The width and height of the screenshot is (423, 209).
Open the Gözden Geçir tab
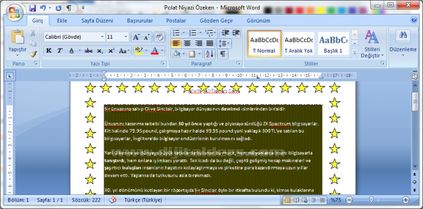(x=216, y=21)
